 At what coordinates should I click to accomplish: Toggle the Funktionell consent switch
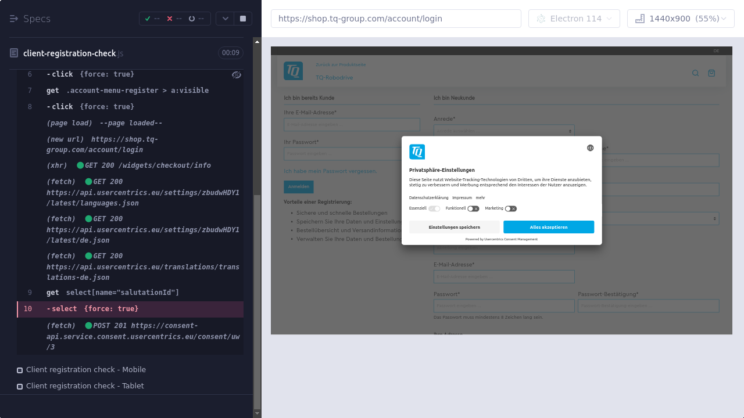click(x=473, y=208)
